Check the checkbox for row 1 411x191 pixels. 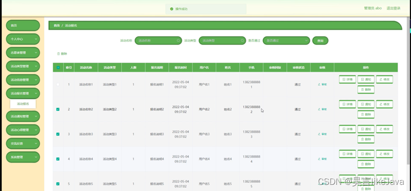(x=58, y=84)
